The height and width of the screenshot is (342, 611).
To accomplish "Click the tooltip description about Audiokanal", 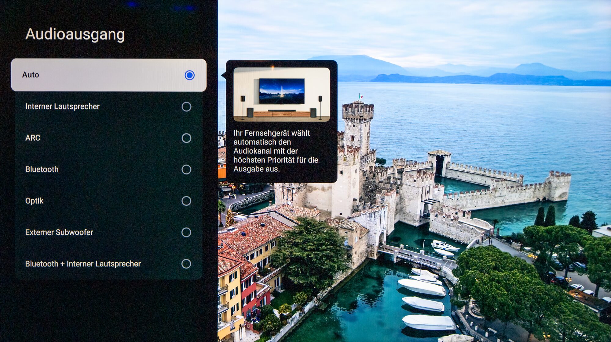I will point(276,151).
